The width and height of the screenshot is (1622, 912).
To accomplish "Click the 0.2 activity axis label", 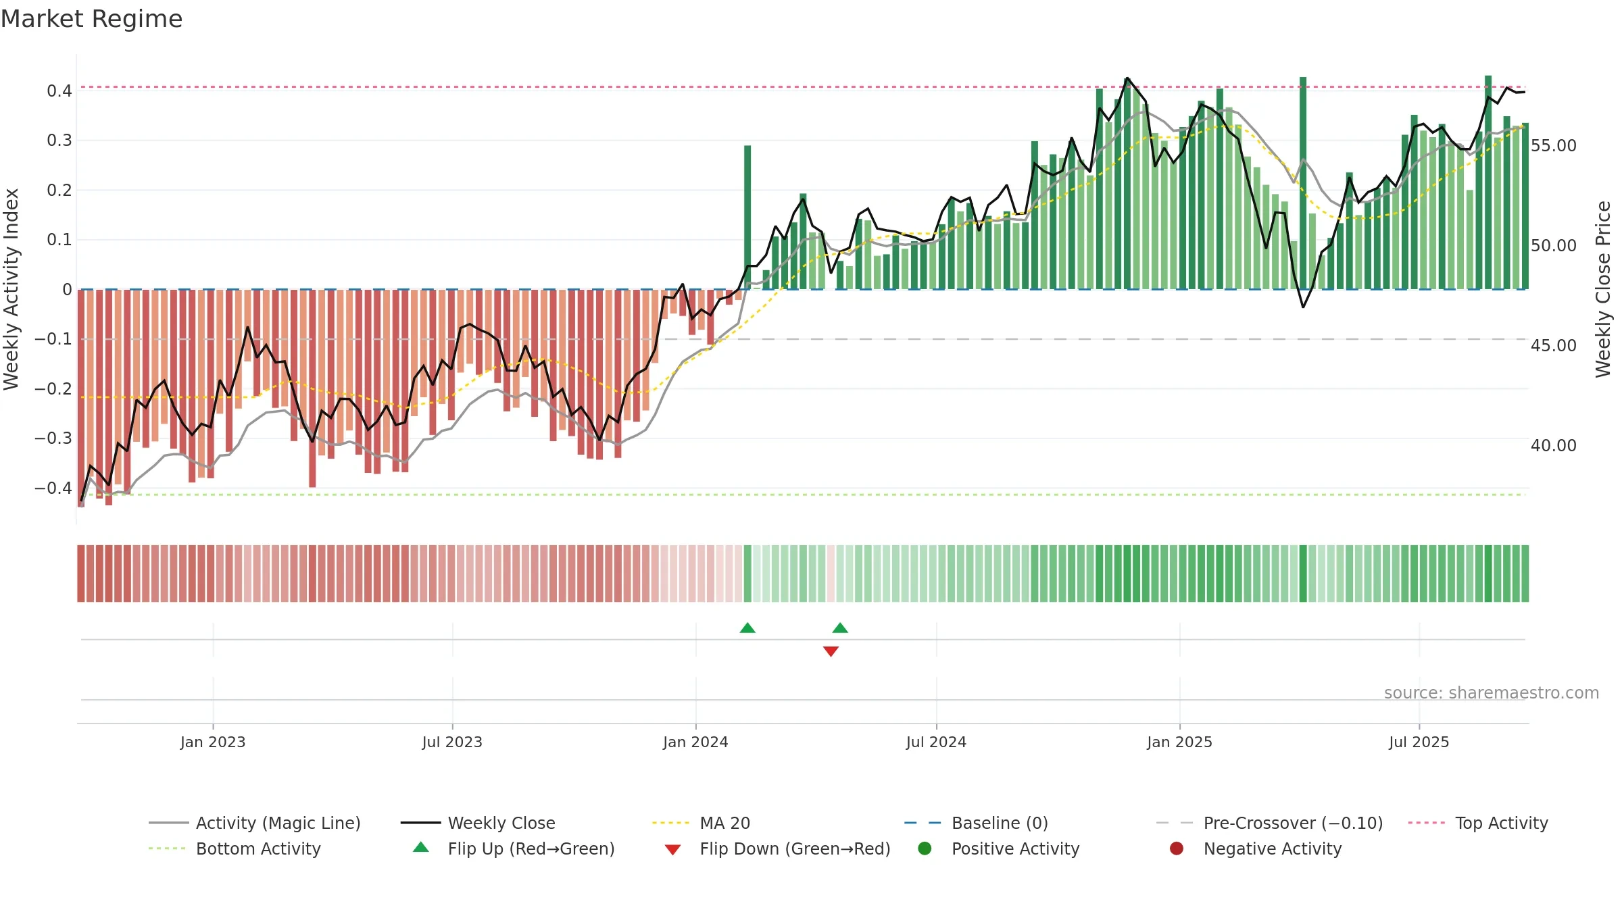I will [x=59, y=191].
